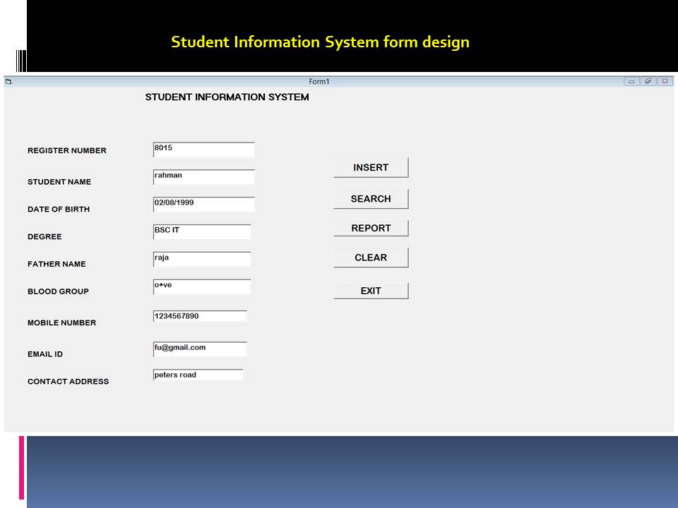Restore the Form1 window size
678x508 pixels.
click(648, 81)
